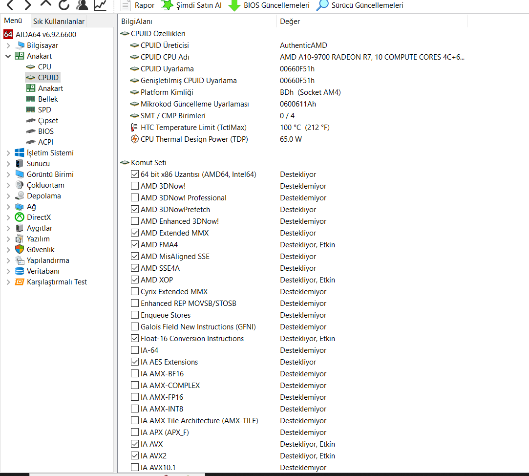
Task: Toggle the IA AVX2 checkbox
Action: (x=135, y=456)
